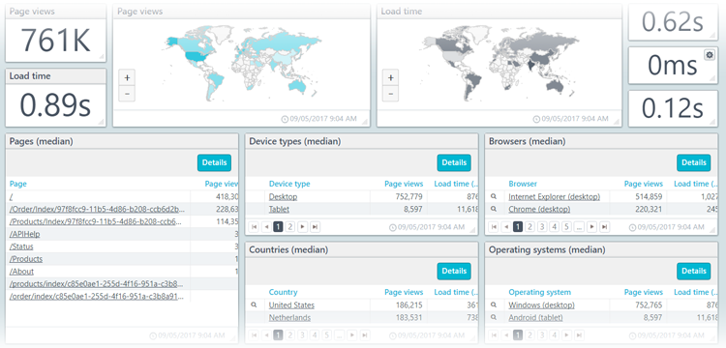Open the /About page link
This screenshot has width=726, height=348.
(x=21, y=272)
